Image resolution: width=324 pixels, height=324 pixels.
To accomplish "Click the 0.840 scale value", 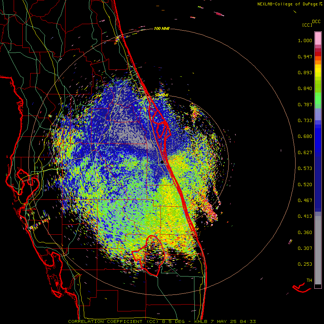I will pos(305,89).
